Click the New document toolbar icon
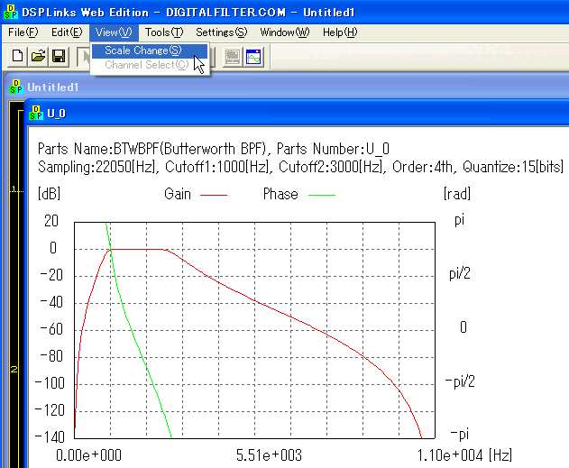Viewport: 569px width, 468px height. [x=17, y=57]
